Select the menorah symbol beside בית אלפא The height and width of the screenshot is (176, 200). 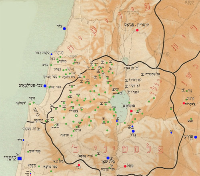(x=98, y=153)
